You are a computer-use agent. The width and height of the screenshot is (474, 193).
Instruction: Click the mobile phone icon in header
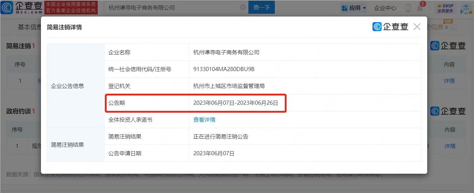pos(408,8)
